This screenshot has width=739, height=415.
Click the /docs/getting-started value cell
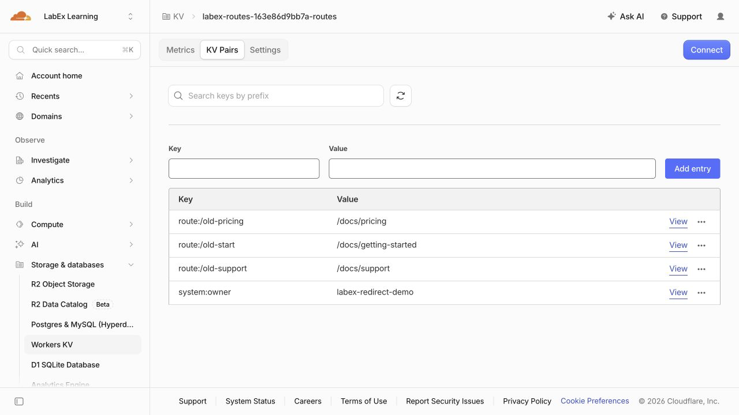[376, 245]
